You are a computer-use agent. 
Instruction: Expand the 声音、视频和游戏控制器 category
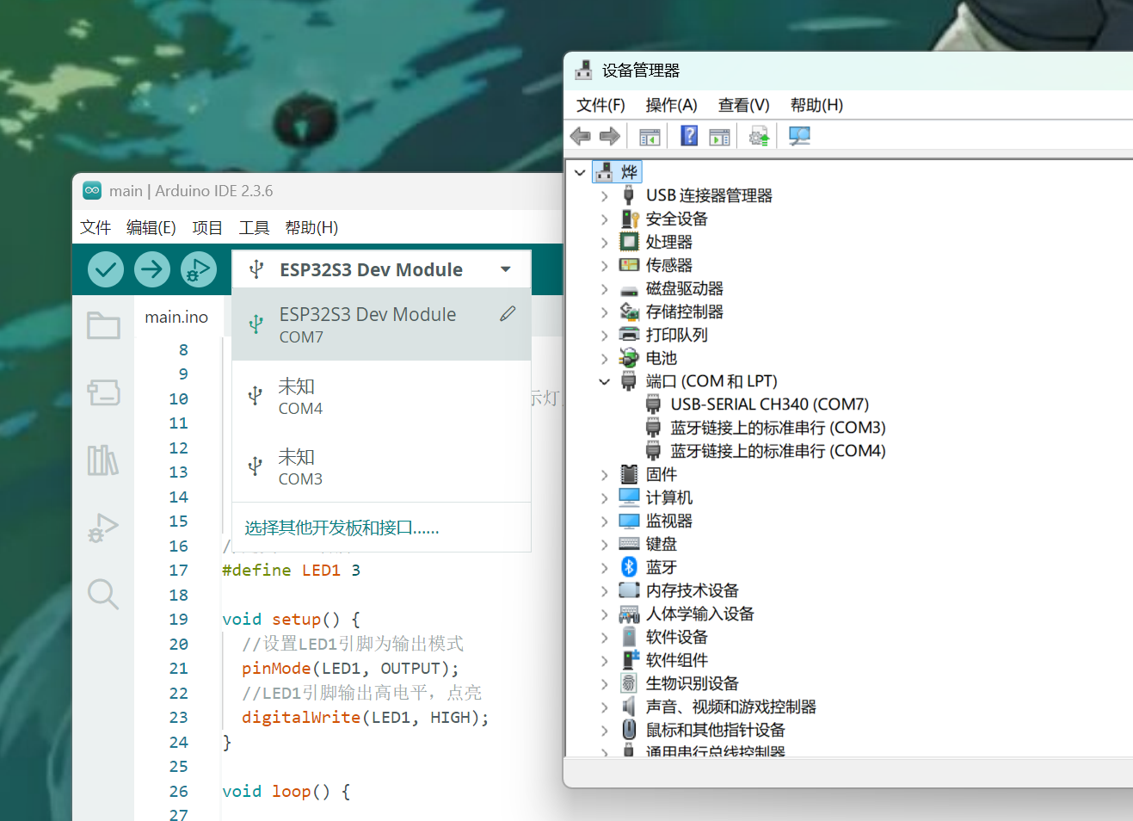604,707
